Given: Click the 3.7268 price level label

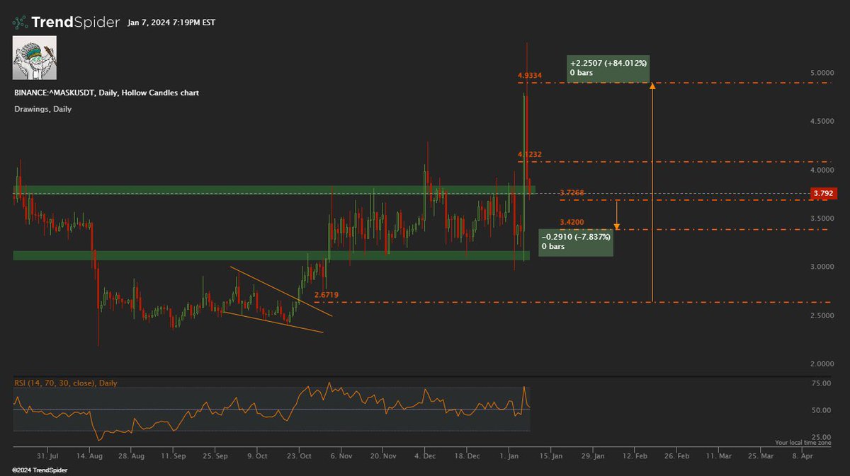Looking at the screenshot, I should coord(572,192).
